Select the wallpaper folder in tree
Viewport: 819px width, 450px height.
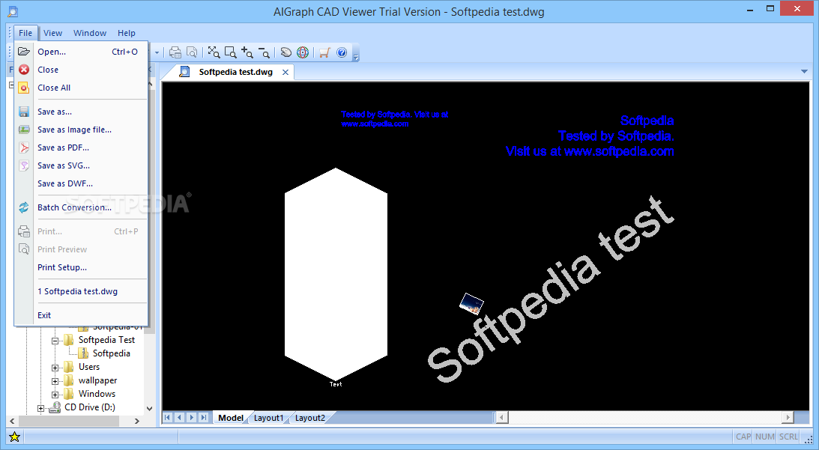97,380
